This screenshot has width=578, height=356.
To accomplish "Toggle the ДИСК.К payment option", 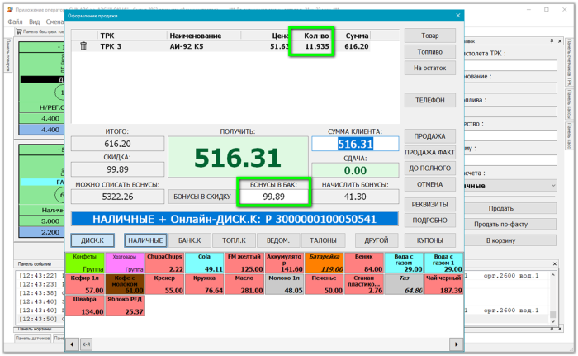I will [x=92, y=240].
